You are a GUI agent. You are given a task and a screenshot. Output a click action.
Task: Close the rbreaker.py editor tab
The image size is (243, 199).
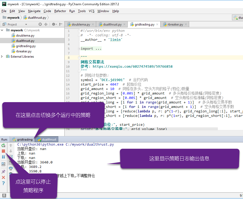(186, 24)
